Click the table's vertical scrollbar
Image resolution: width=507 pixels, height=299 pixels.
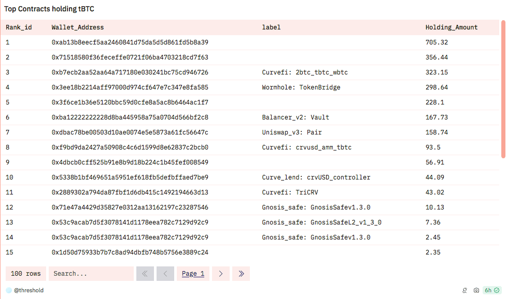point(503,88)
